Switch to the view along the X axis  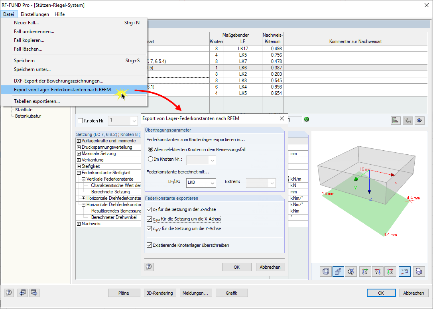coord(365,272)
